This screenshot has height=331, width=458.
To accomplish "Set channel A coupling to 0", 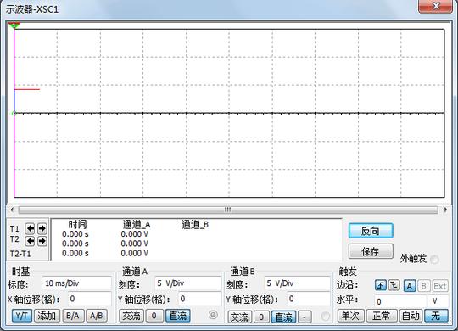I will click(x=154, y=316).
